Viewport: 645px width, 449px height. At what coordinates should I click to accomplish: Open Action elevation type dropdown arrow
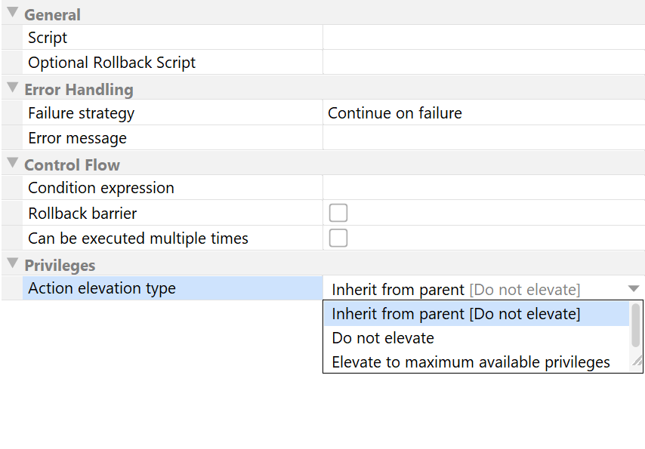[634, 289]
